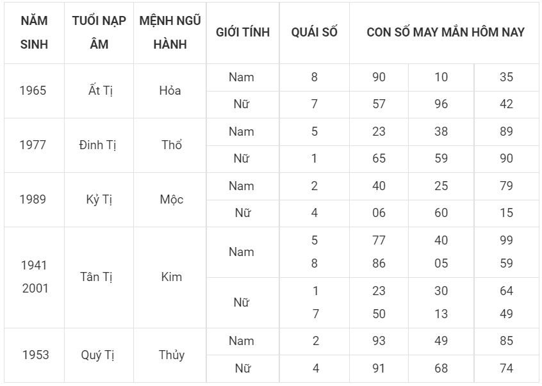Click the MỆNH NGŨ HÀNH header
542x386 pixels.
tap(170, 33)
